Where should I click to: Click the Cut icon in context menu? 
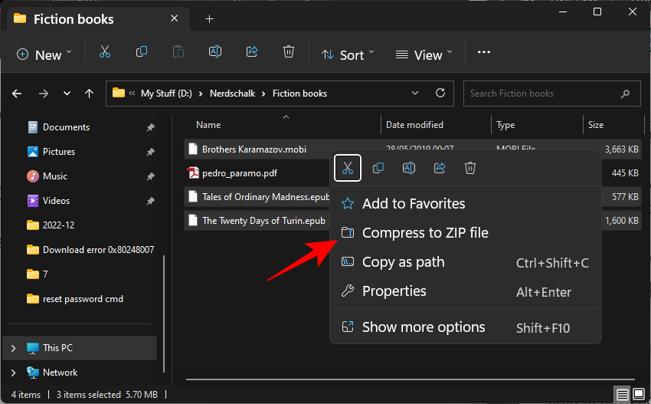[x=348, y=168]
